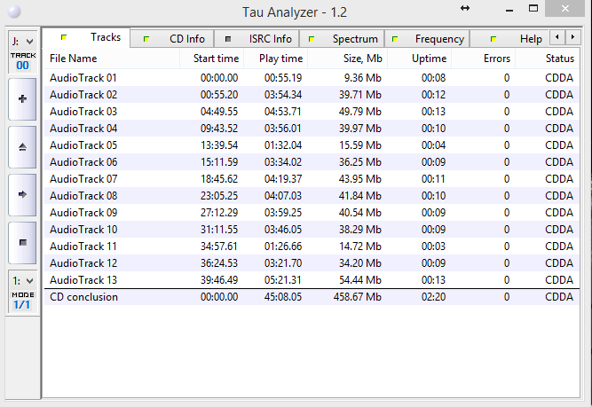Click the plus (add) sidebar button
592x407 pixels.
[23, 99]
